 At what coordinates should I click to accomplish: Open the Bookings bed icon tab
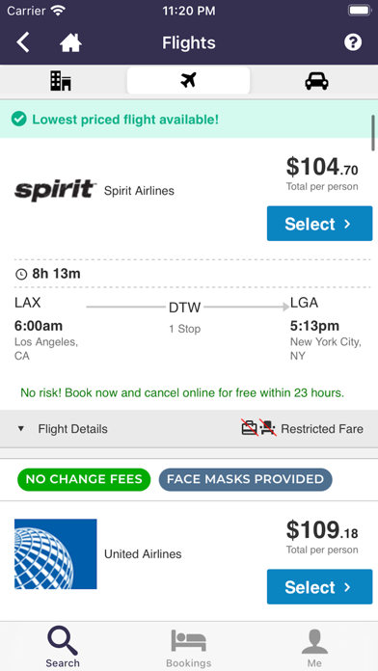[x=188, y=646]
